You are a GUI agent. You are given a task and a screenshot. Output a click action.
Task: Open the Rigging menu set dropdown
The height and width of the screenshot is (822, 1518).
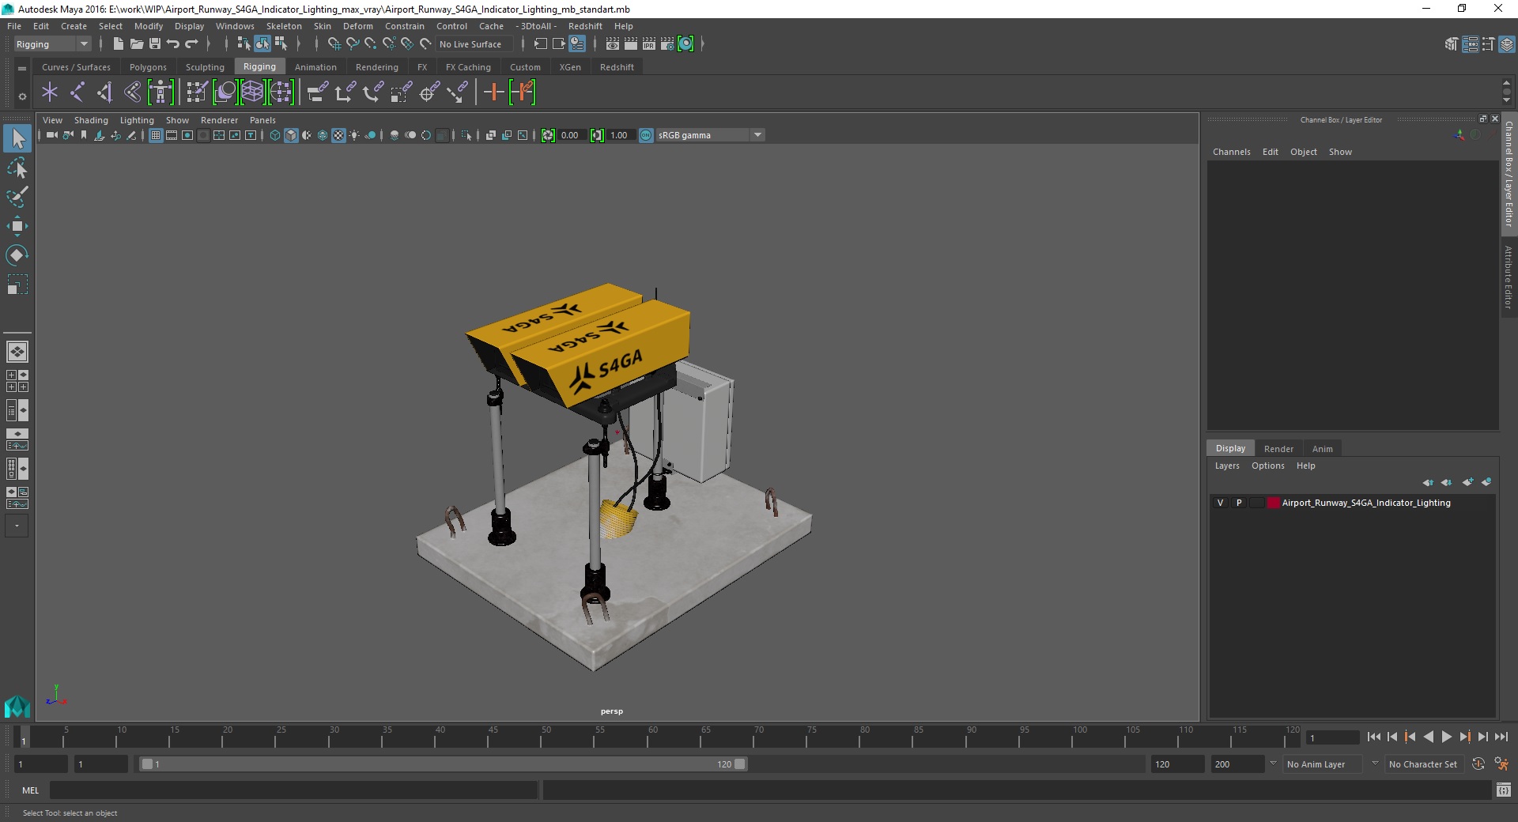coord(52,44)
